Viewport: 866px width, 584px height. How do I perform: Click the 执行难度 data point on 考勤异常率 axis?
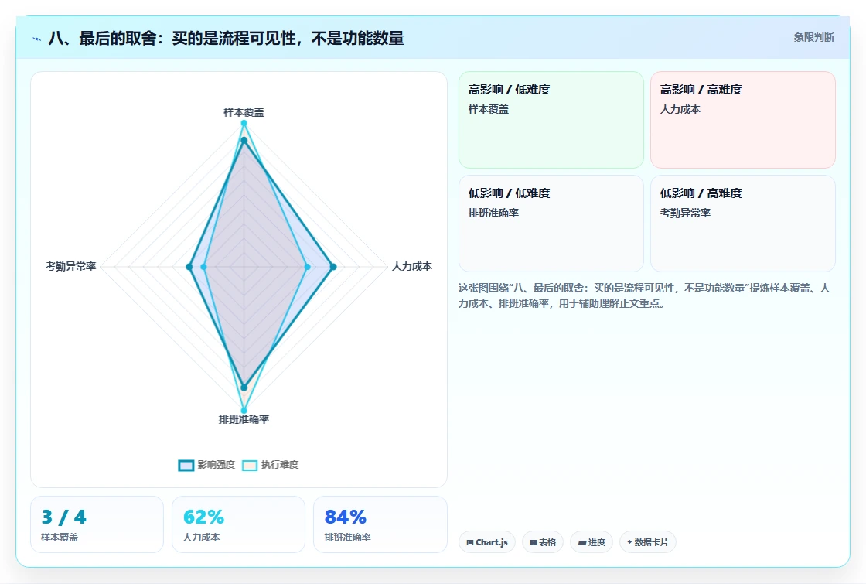click(204, 267)
